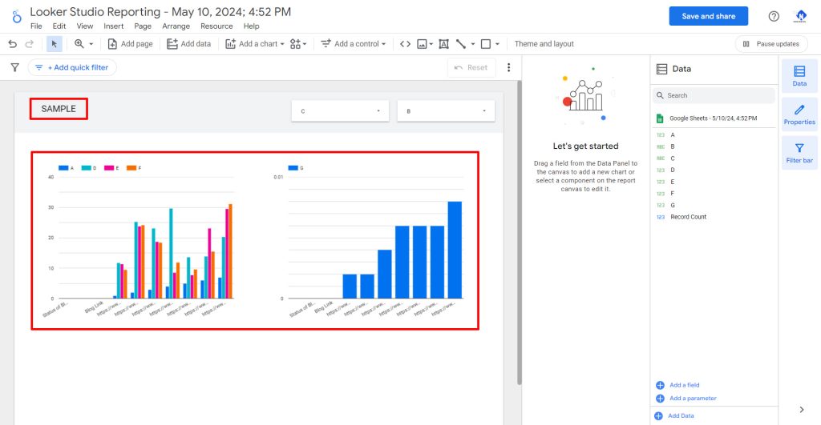Viewport: 821px width, 425px height.
Task: Open the C dropdown control on canvas
Action: click(x=340, y=111)
